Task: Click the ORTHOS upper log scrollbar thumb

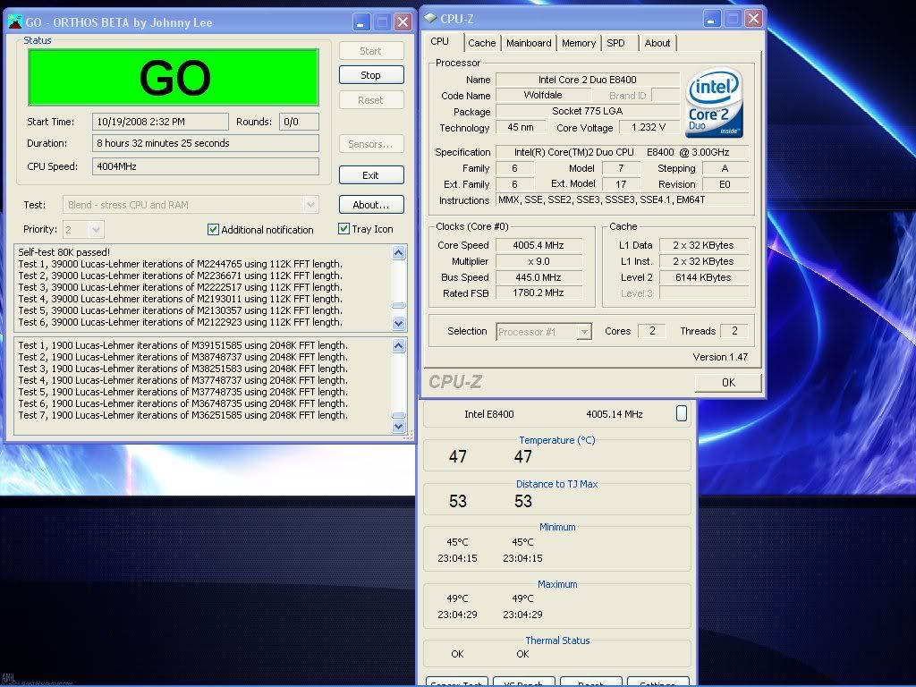Action: [398, 306]
